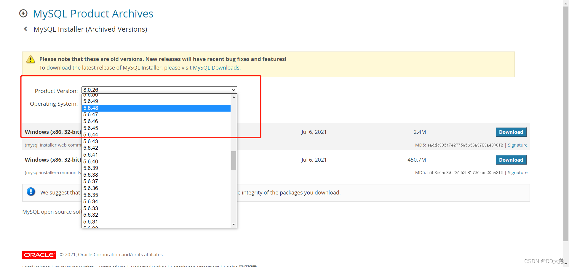The height and width of the screenshot is (267, 569).
Task: Click the version list scrollbar thumb
Action: click(x=234, y=160)
